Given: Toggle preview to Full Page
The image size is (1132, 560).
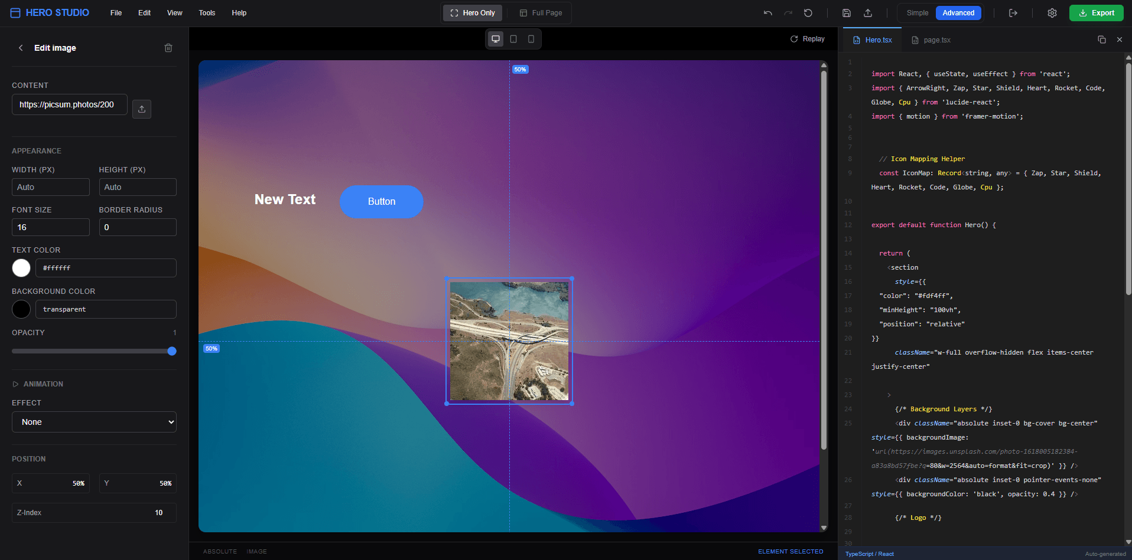Looking at the screenshot, I should coord(541,13).
